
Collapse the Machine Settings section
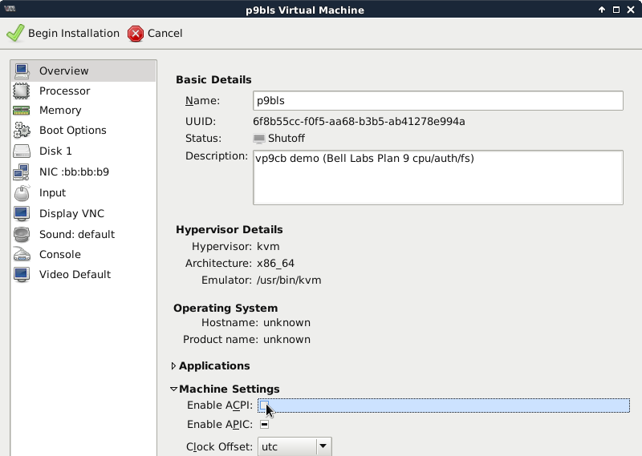(x=174, y=389)
